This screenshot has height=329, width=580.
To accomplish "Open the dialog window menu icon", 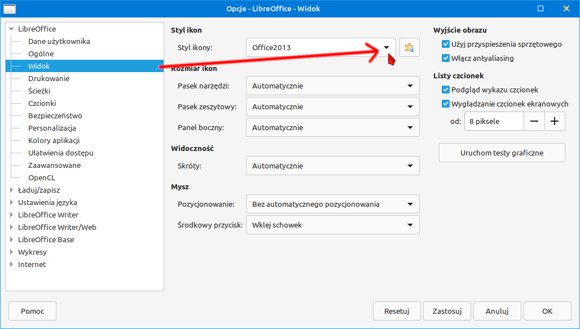I will [x=10, y=8].
